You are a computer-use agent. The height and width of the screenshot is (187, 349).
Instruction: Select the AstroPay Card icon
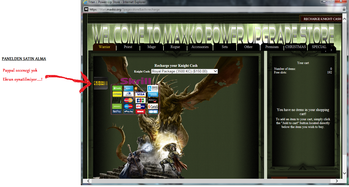[153, 100]
